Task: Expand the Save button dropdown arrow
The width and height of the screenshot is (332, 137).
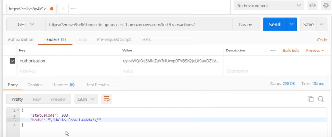Action: click(322, 25)
